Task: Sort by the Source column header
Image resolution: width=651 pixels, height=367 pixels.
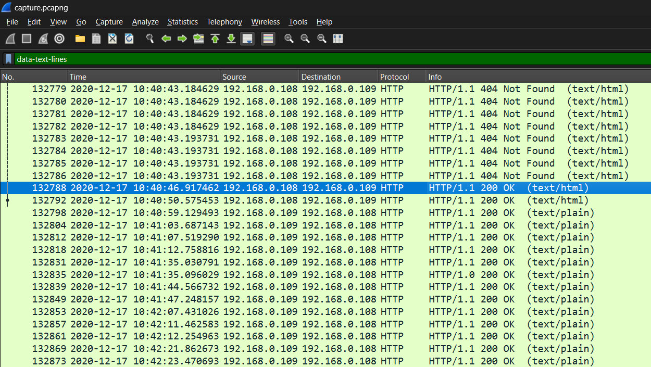Action: tap(259, 77)
